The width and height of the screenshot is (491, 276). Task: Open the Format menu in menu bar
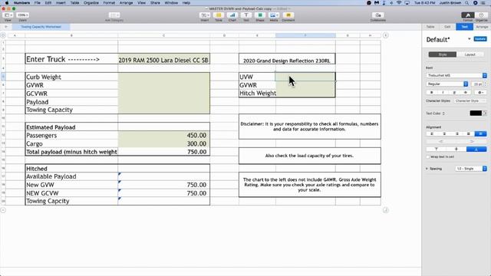click(109, 3)
